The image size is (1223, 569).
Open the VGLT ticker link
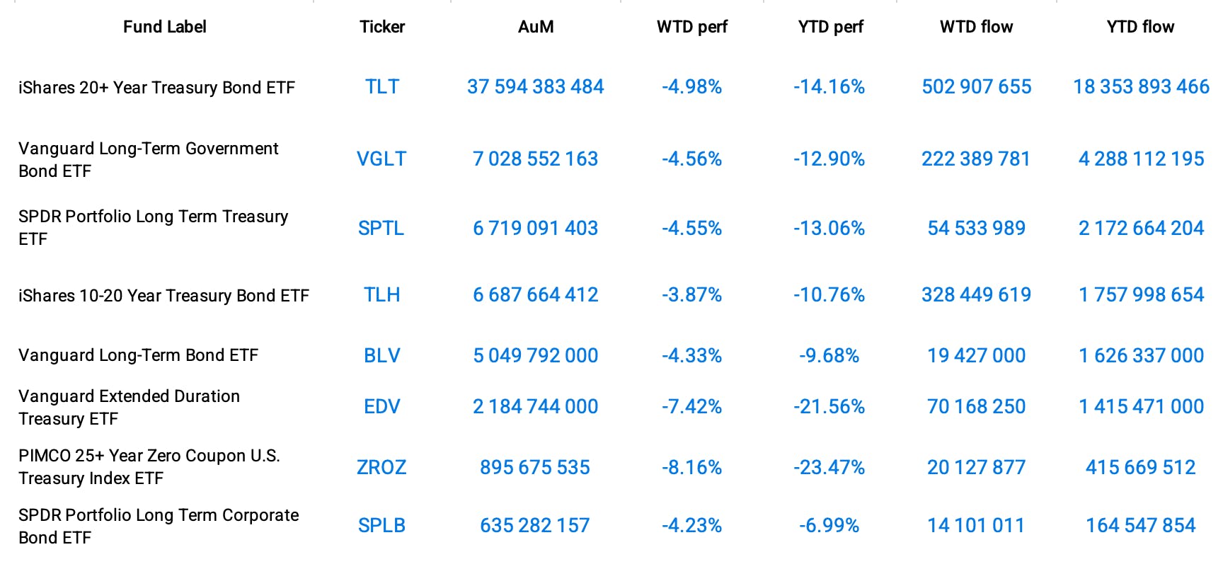381,159
